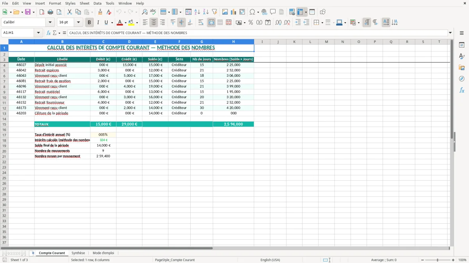Screen dimensions: 469x263
Task: Insert a pivot table
Action: coord(242,12)
